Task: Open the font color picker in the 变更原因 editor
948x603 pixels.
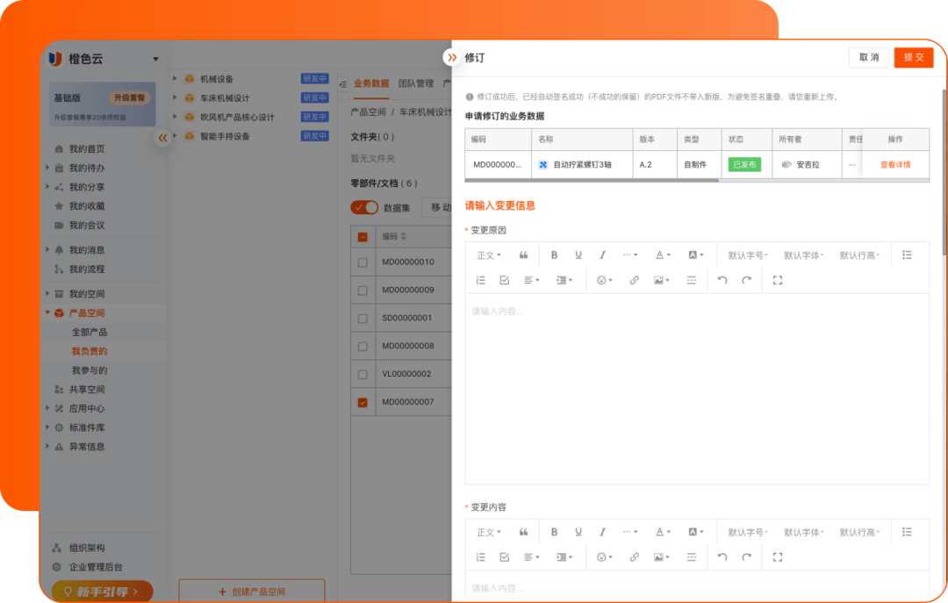Action: tap(663, 255)
